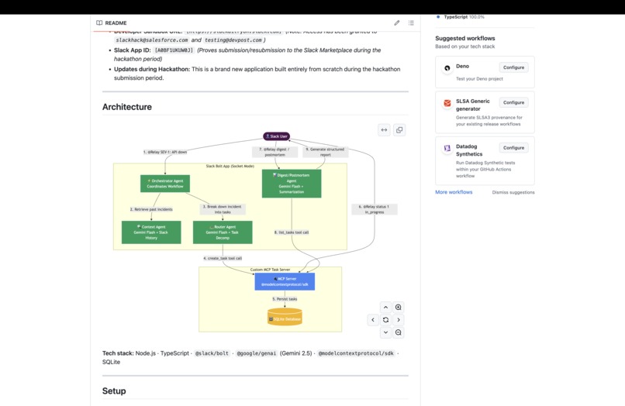Viewport: 625px width, 406px height.
Task: Configure the Deno workflow
Action: pyautogui.click(x=513, y=67)
